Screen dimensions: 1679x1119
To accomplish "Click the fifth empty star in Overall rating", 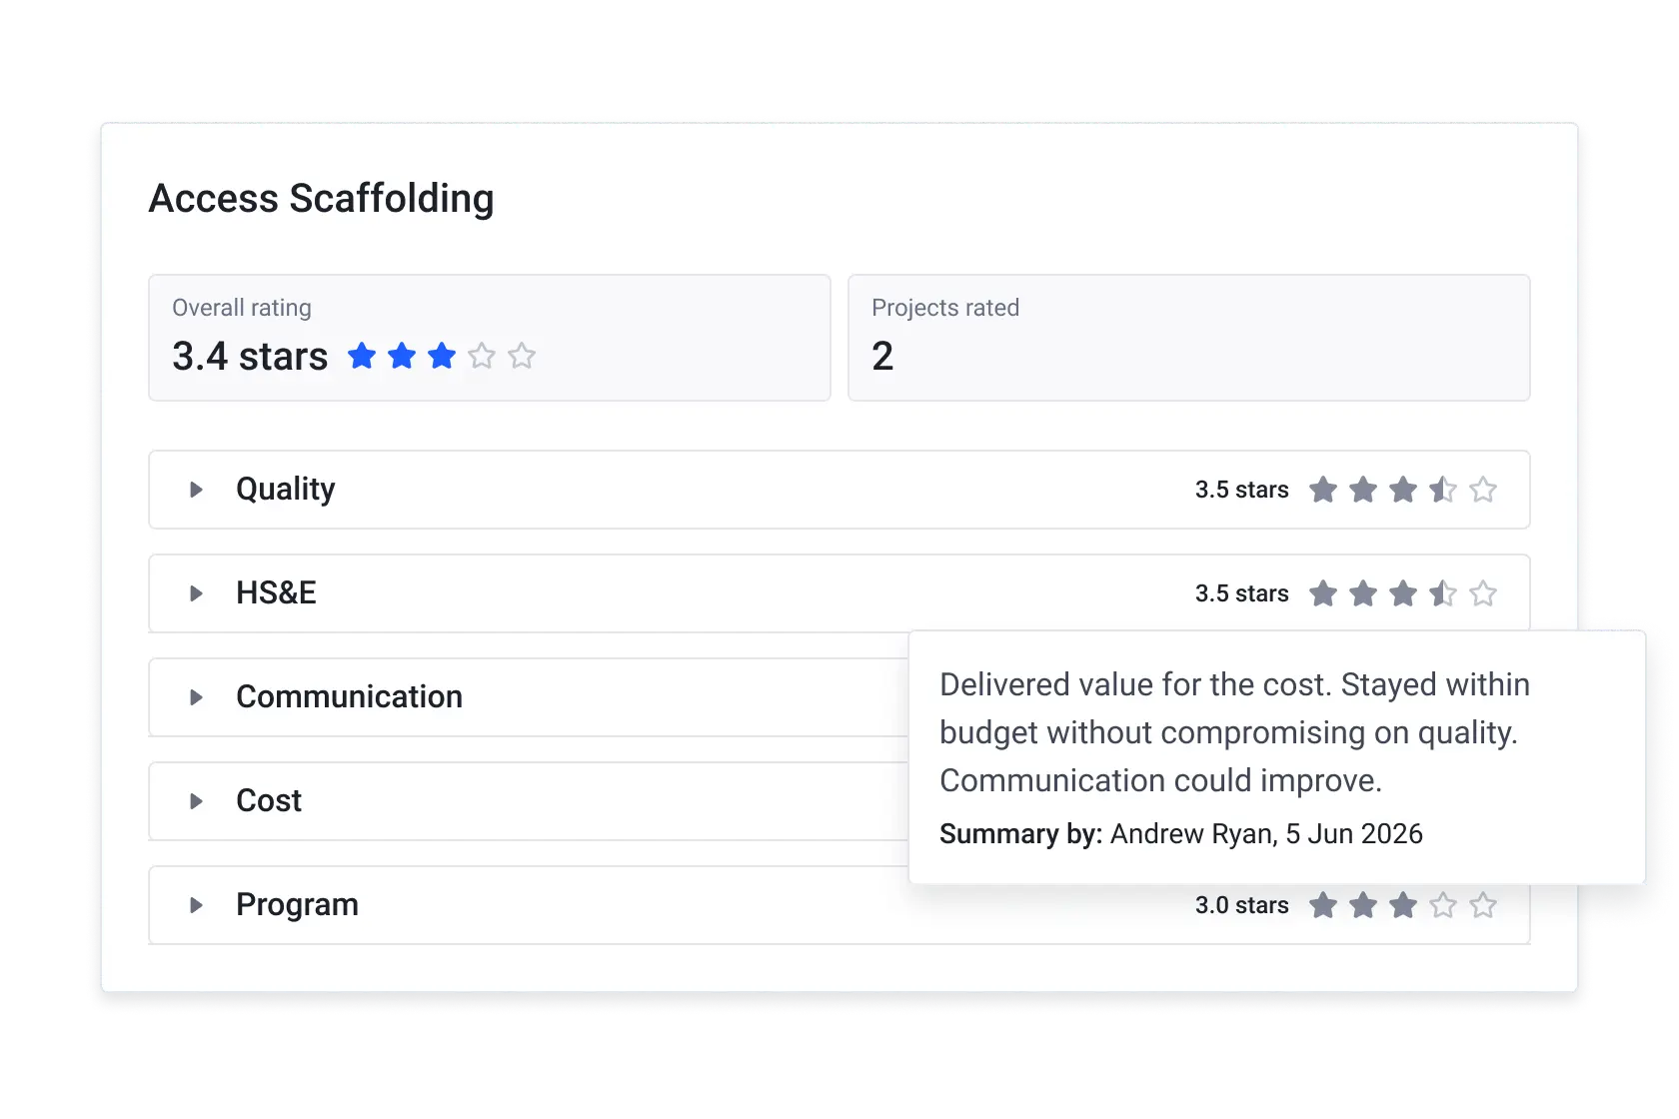I will (522, 356).
